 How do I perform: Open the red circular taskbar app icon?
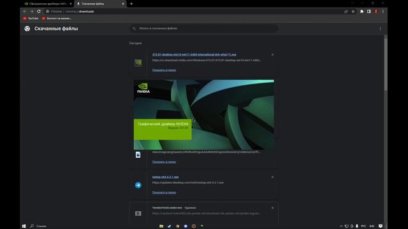pos(194,226)
